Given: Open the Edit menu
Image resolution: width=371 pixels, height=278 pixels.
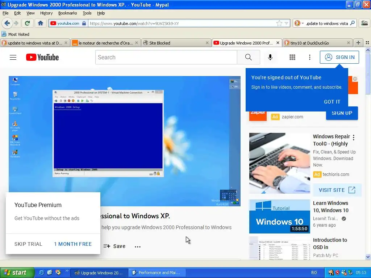Looking at the screenshot, I should click(x=17, y=13).
